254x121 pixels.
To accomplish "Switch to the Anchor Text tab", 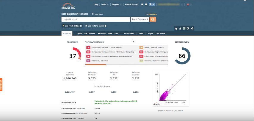I will point(128,34).
